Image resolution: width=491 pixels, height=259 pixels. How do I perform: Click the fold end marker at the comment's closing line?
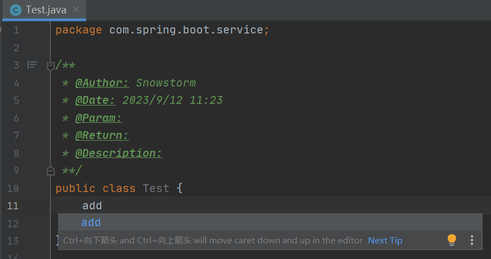51,170
